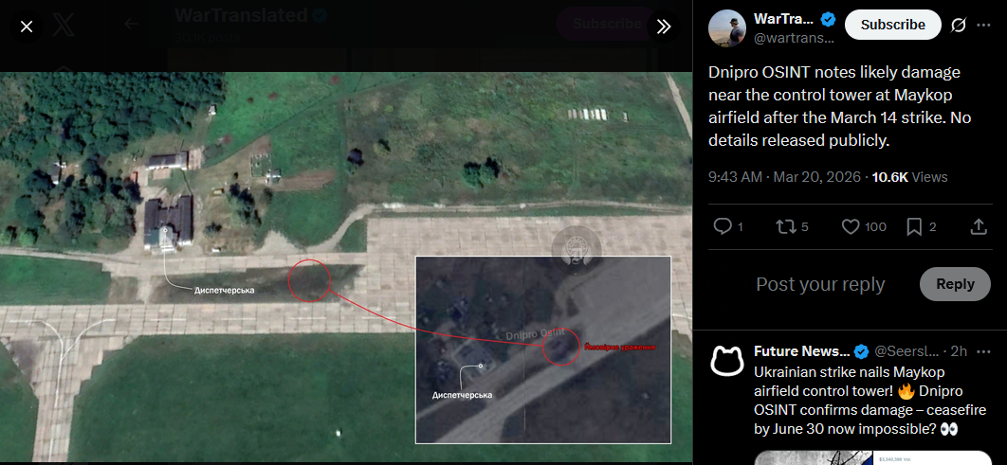Viewport: 1007px width, 465px height.
Task: Open the reply's attached image thumbnail
Action: (873, 458)
